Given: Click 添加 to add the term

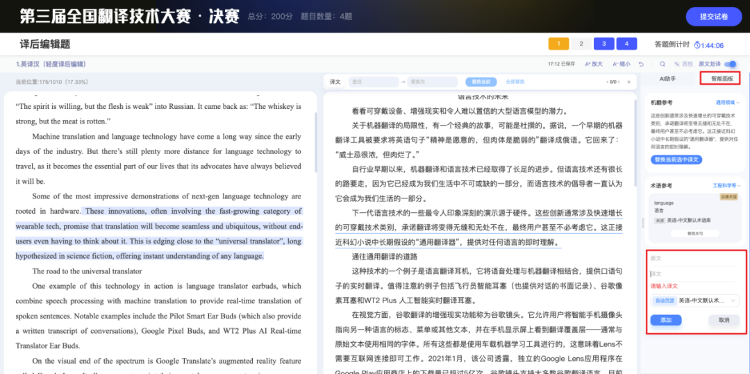Looking at the screenshot, I should (x=666, y=320).
